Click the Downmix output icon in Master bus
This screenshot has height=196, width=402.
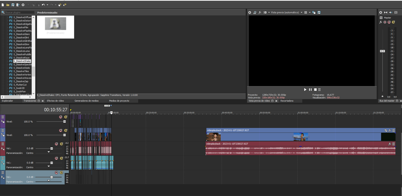(386, 12)
